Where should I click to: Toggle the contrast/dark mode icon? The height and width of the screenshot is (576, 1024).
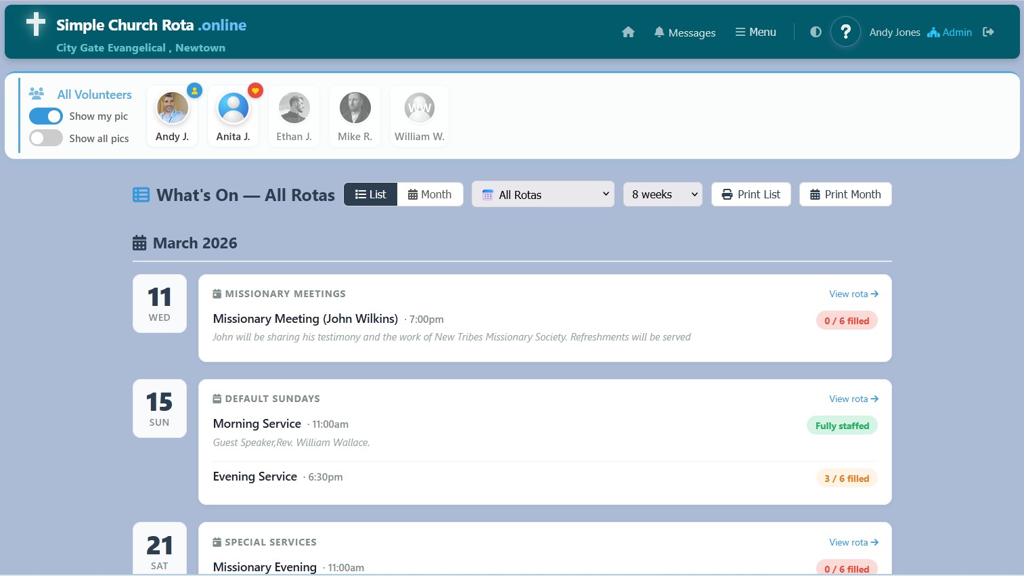click(x=816, y=32)
